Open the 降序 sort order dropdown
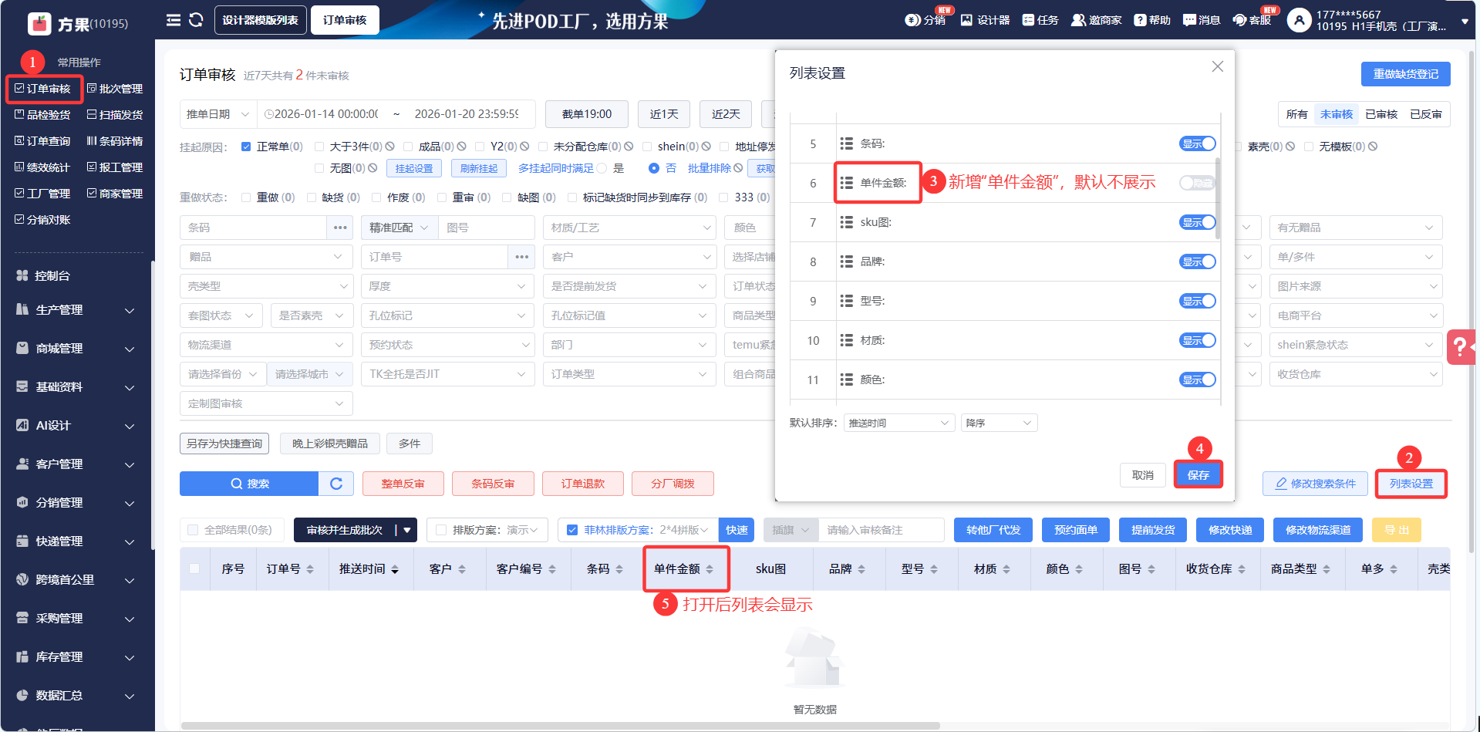 [999, 423]
